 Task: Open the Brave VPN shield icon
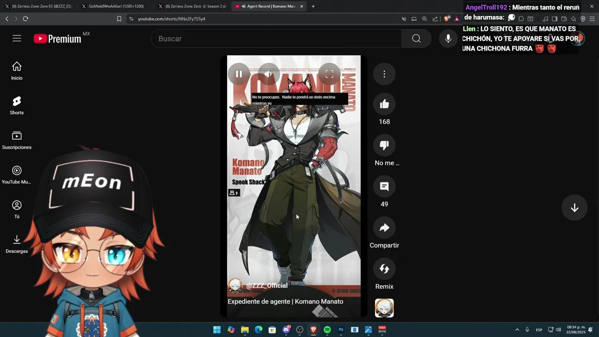click(x=583, y=19)
